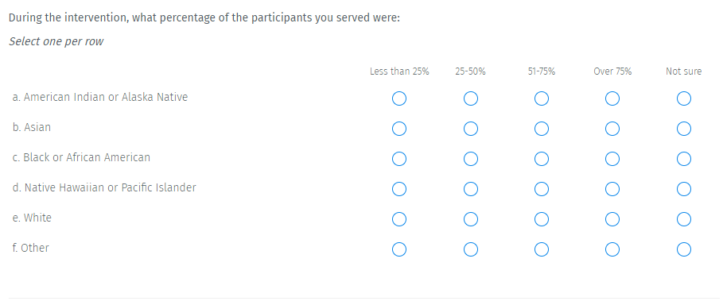Choose 51-75% for Other row
The height and width of the screenshot is (301, 723).
point(542,249)
